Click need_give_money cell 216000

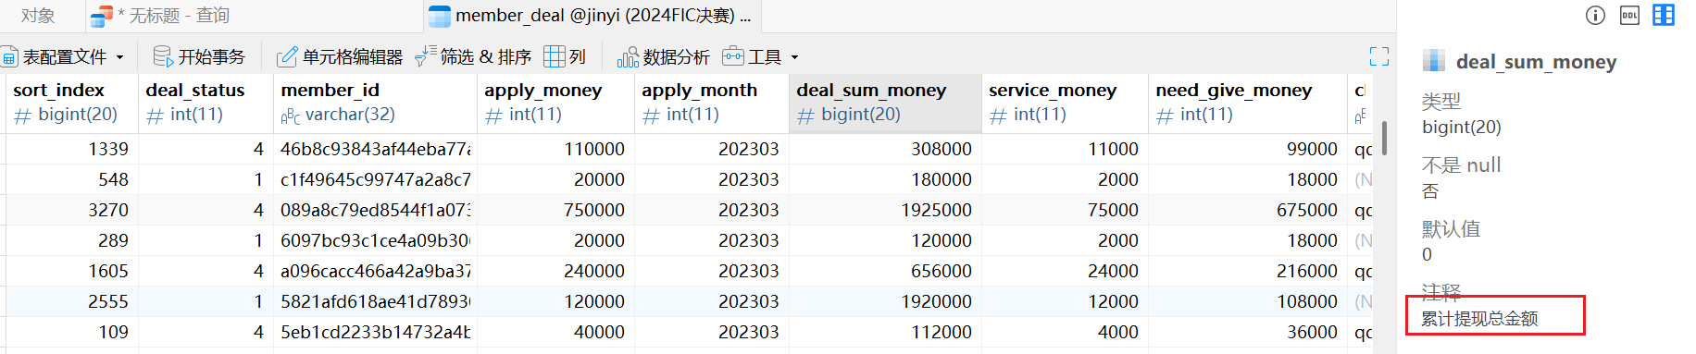[1247, 271]
